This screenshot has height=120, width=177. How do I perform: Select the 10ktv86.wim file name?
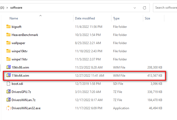pyautogui.click(x=20, y=67)
